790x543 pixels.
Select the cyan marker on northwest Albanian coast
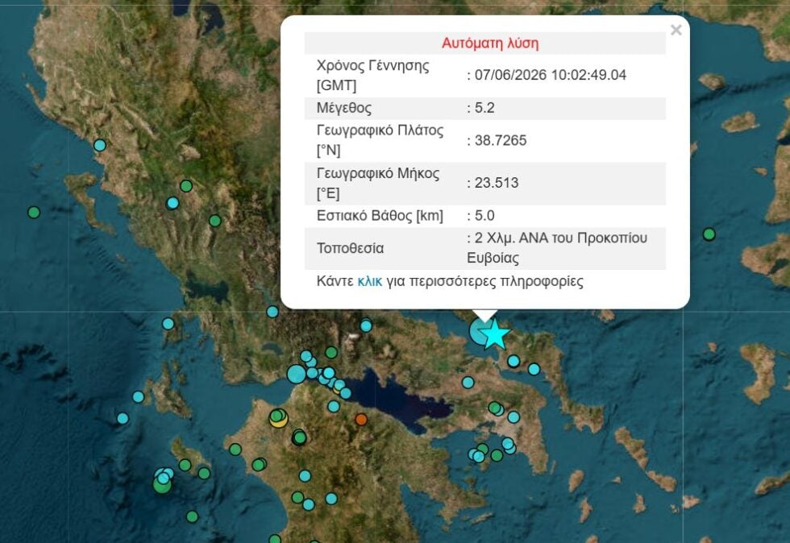pyautogui.click(x=100, y=146)
